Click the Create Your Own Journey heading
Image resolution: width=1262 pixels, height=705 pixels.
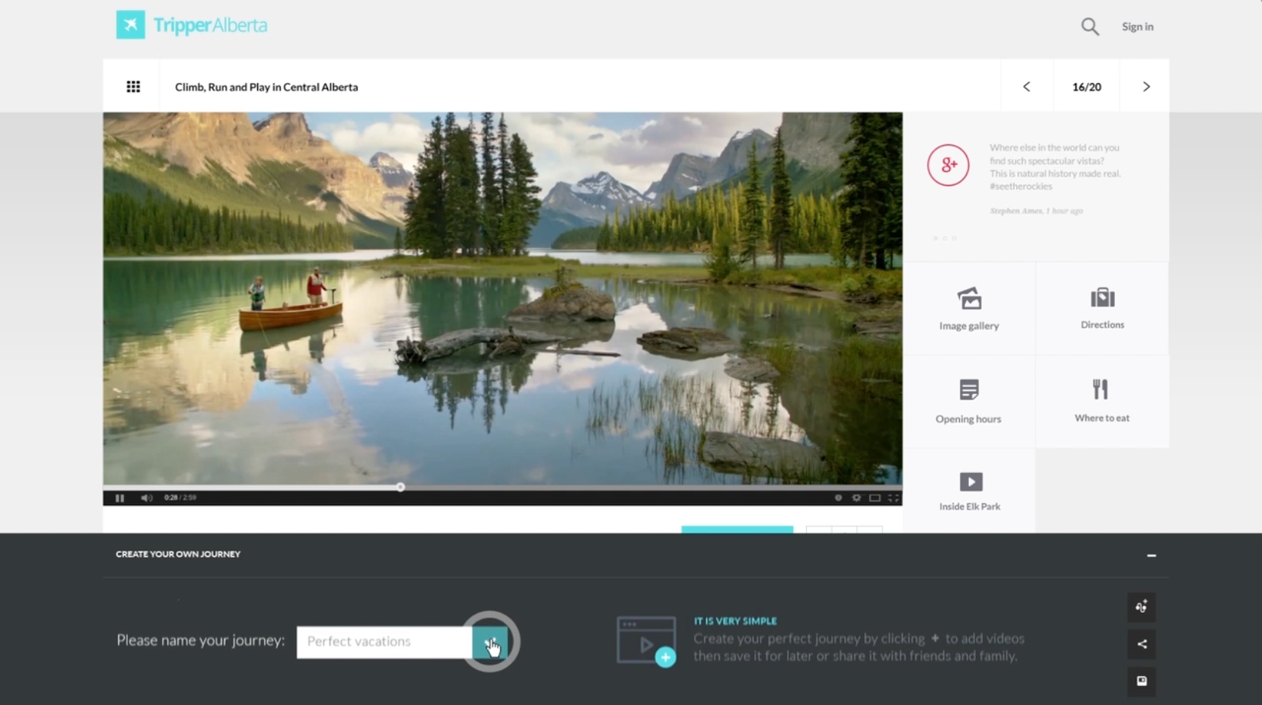point(178,554)
